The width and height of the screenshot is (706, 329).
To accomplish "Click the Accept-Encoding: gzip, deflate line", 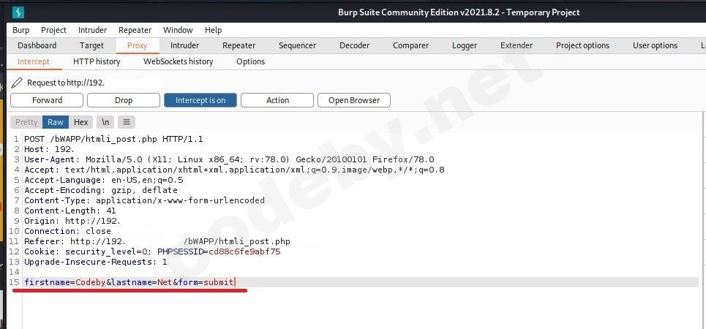I will (101, 190).
